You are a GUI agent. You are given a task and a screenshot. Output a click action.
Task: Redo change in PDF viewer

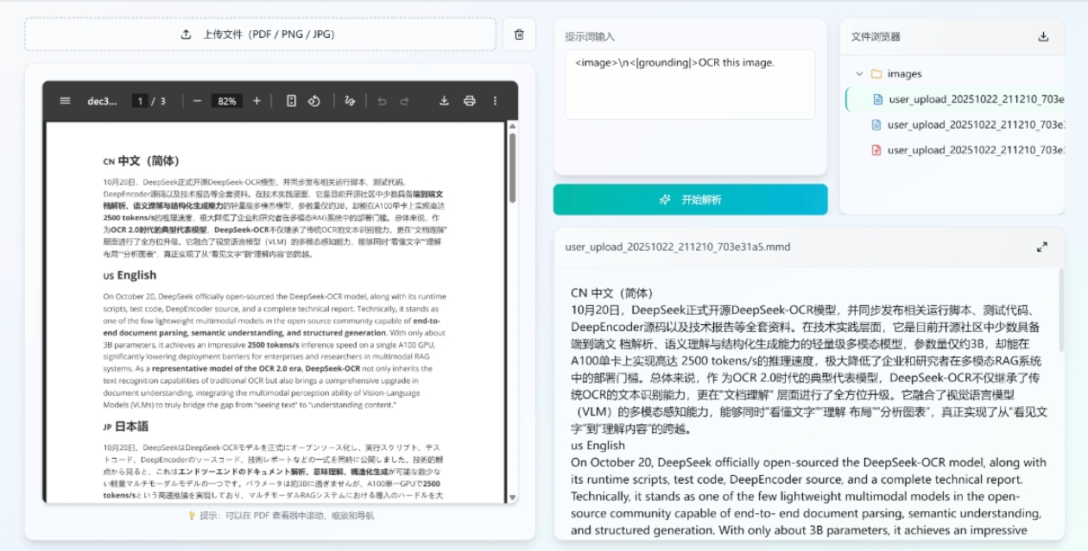click(403, 100)
